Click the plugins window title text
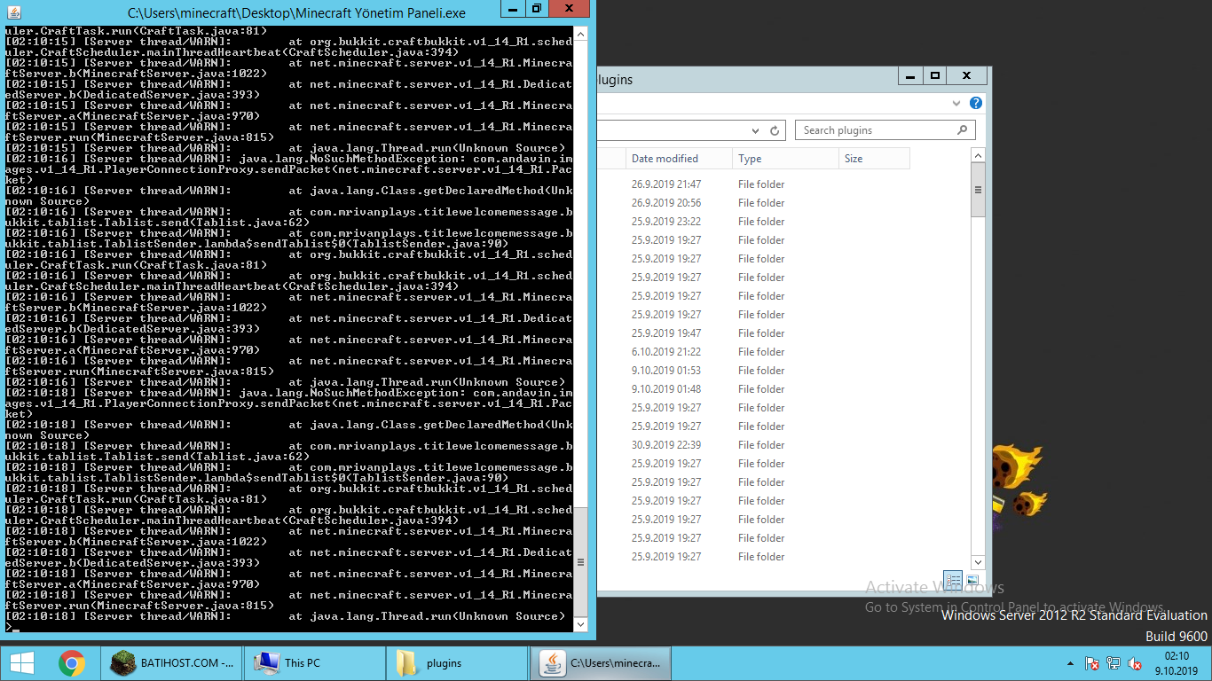 coord(615,80)
